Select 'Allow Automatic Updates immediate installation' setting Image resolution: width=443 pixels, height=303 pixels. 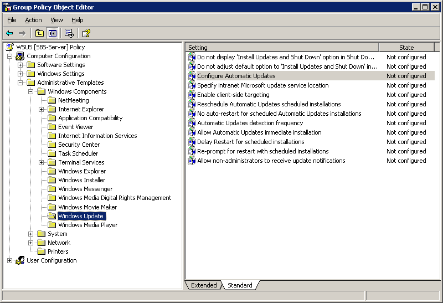(x=259, y=132)
